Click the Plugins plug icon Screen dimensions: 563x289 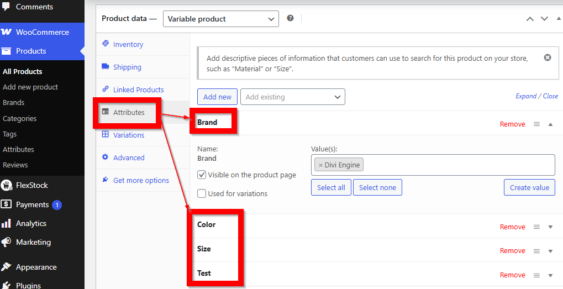(x=6, y=285)
